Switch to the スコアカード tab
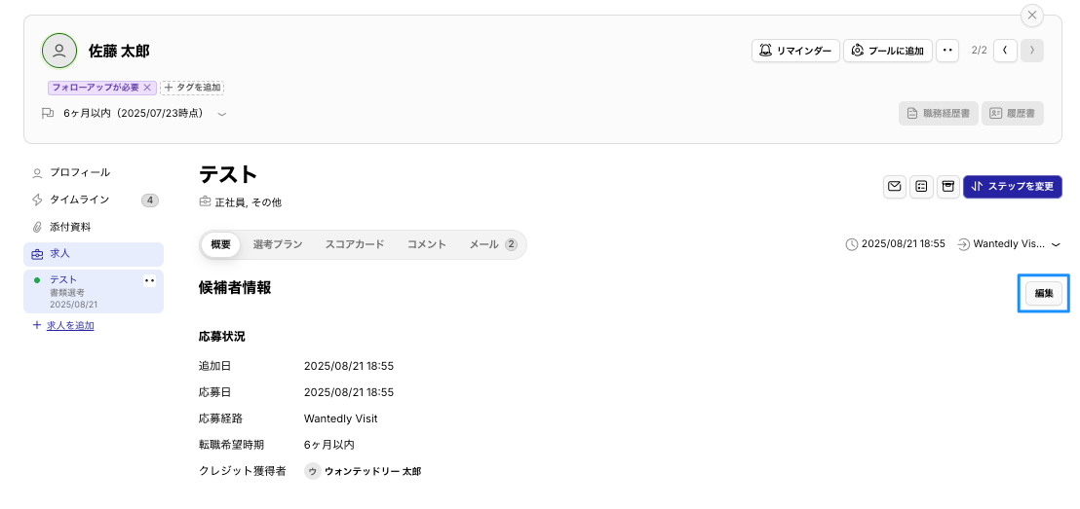Screen dimensions: 1080x509 (355, 244)
